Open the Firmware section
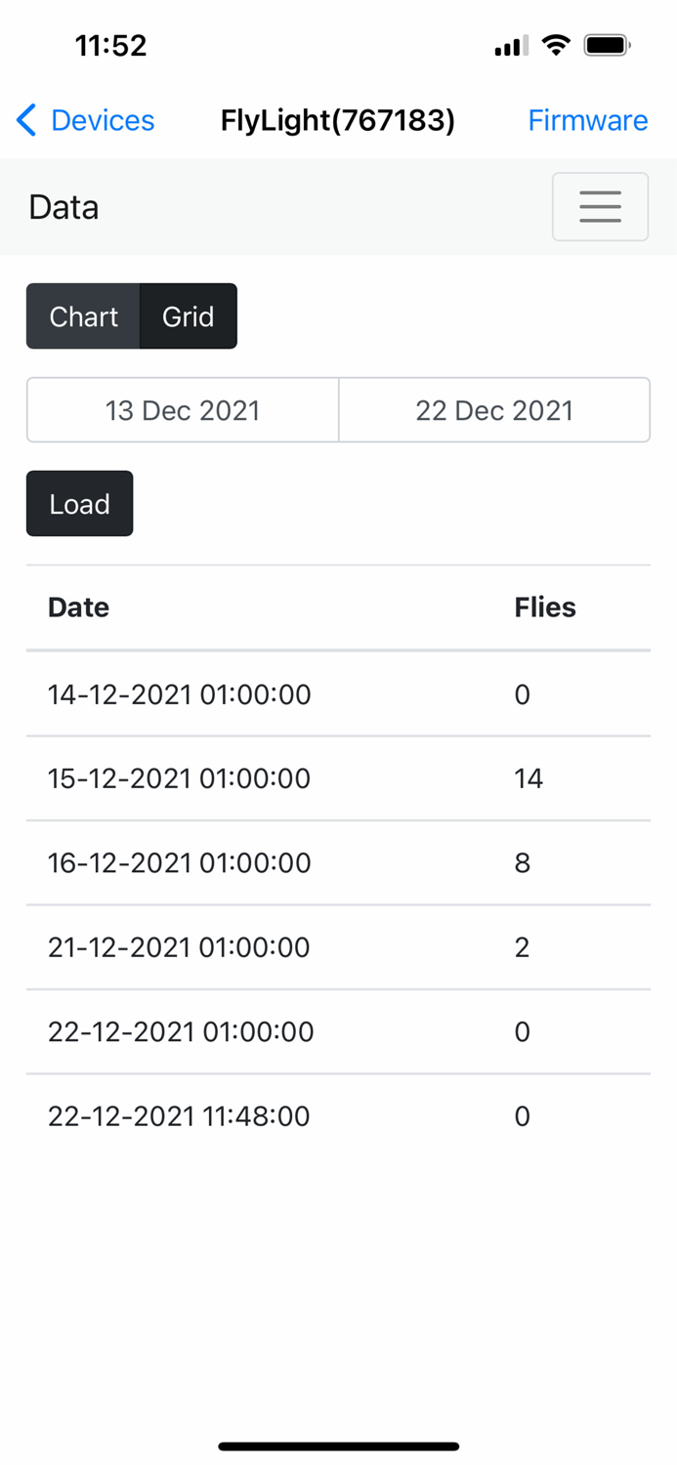This screenshot has height=1465, width=677. [587, 120]
